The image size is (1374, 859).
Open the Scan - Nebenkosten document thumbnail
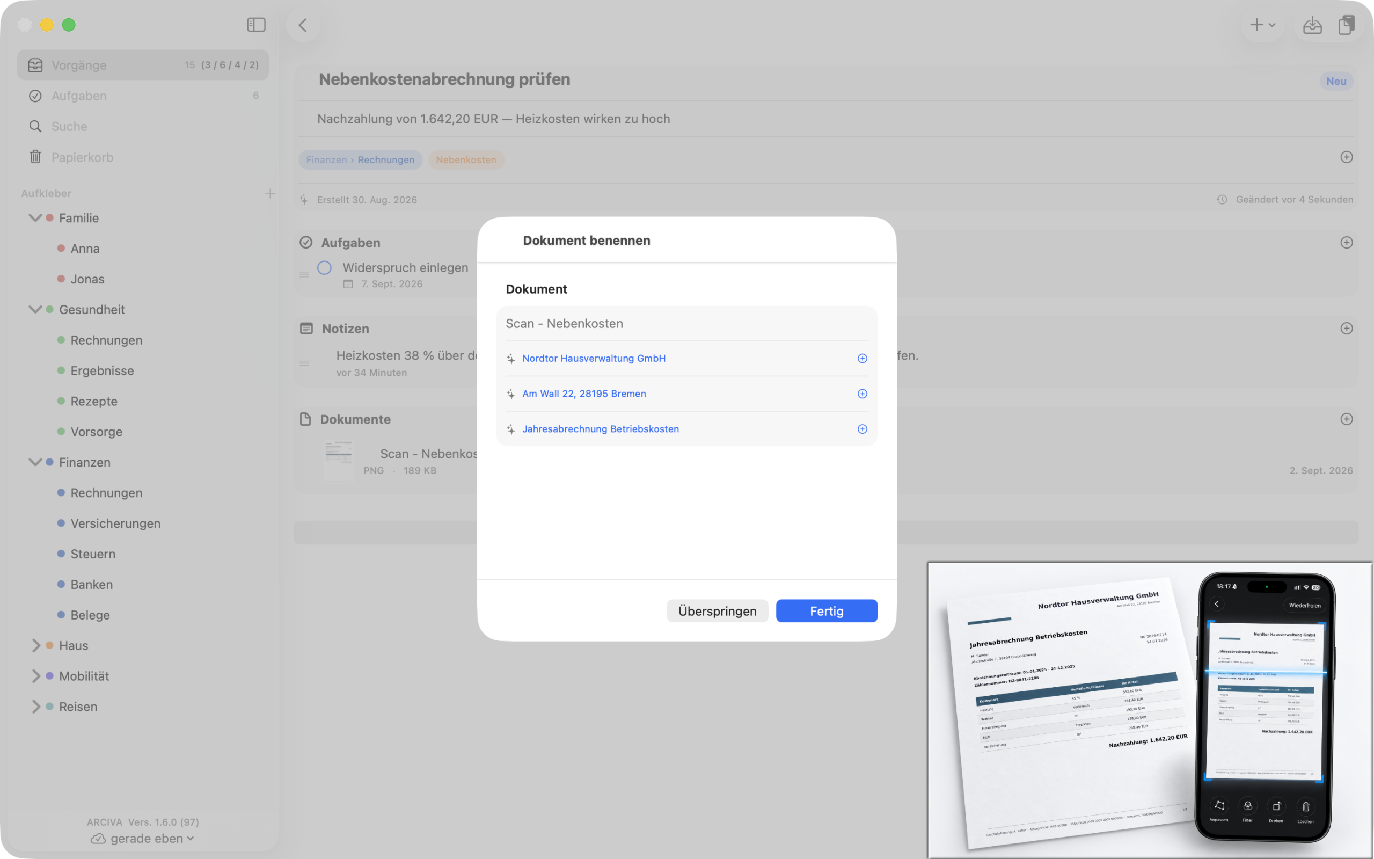coord(338,461)
